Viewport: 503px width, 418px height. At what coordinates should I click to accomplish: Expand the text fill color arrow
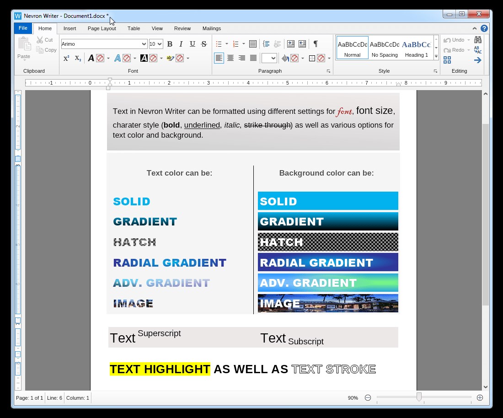(x=108, y=58)
